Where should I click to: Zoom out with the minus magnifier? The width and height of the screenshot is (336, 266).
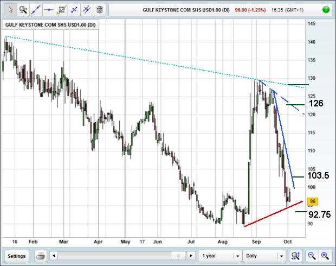coord(312,256)
